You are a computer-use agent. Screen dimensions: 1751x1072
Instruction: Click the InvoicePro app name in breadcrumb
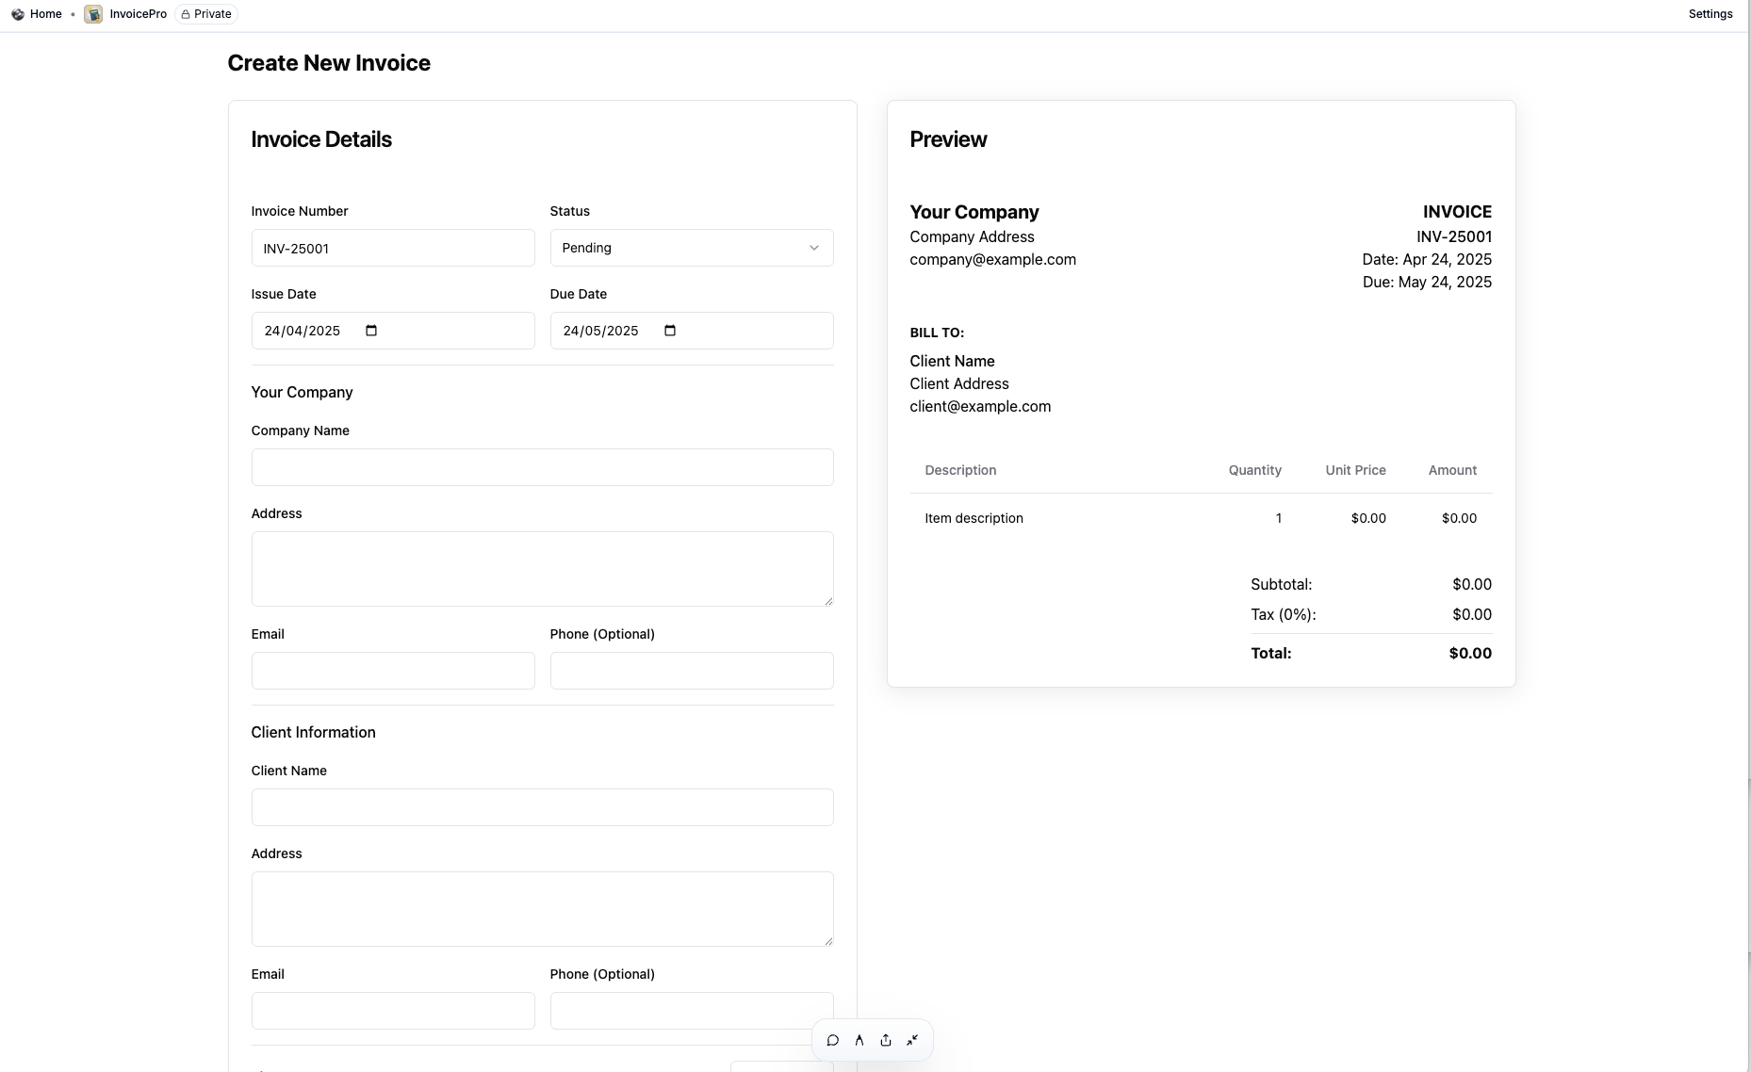(x=139, y=14)
